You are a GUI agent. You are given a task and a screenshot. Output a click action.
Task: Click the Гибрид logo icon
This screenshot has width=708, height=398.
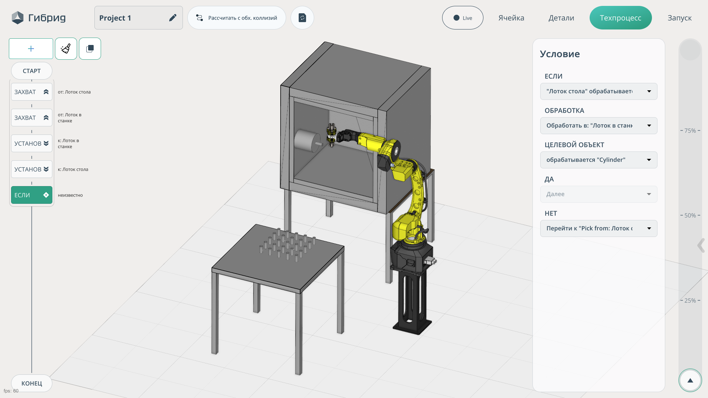tap(17, 18)
